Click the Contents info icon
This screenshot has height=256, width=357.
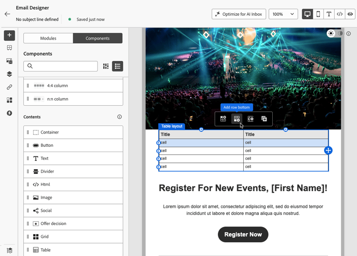pos(119,117)
